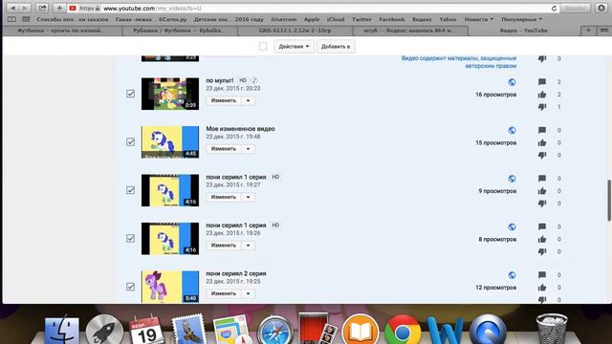
Task: Open the copyright notice link 'Видео содержит материалы'
Action: [459, 62]
